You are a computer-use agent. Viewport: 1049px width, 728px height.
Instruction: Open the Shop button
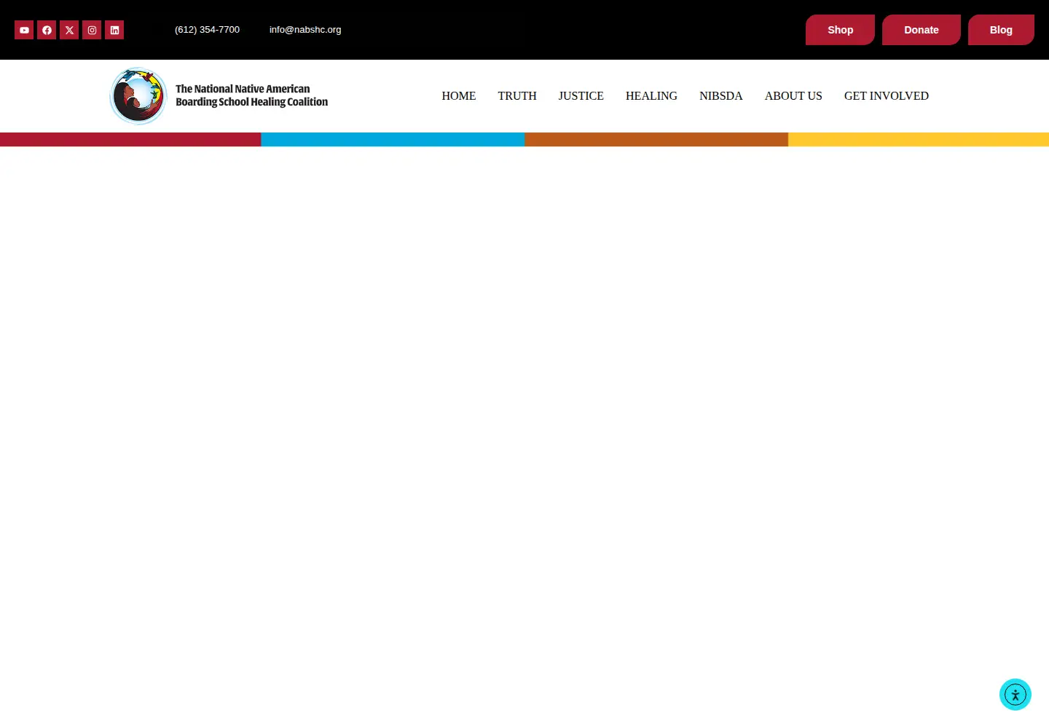pos(840,30)
